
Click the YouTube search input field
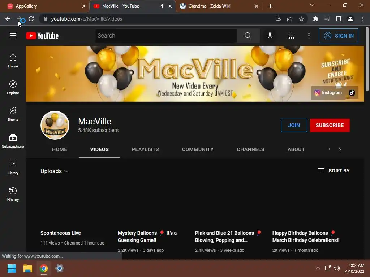coord(166,36)
